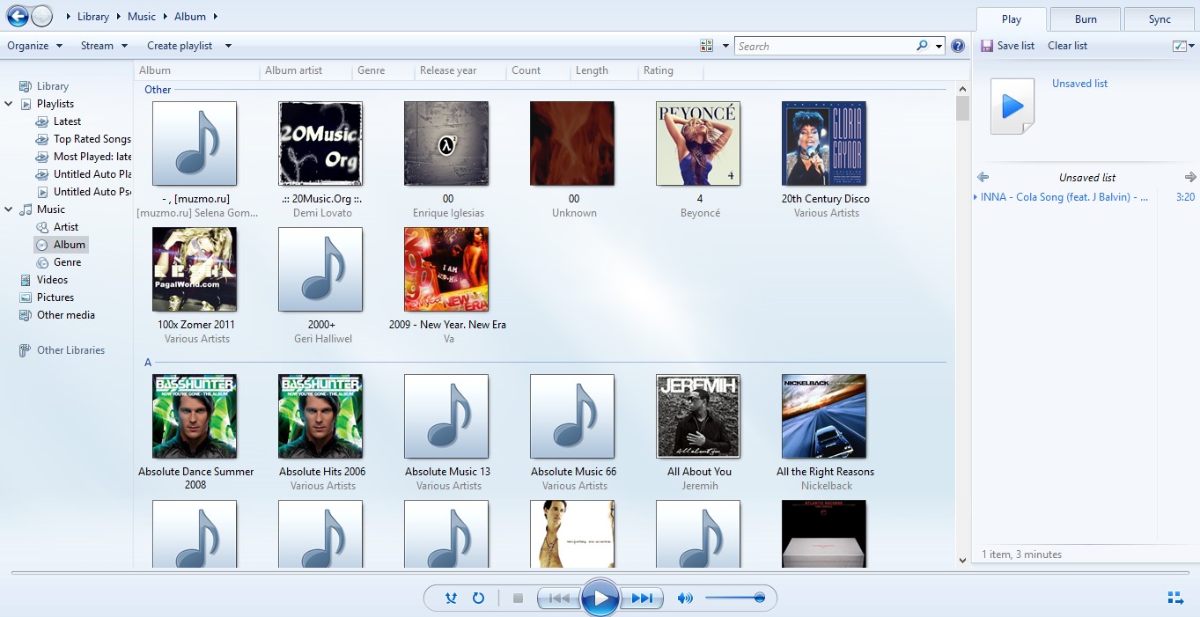This screenshot has width=1200, height=617.
Task: Open the Stream dropdown menu
Action: coord(104,46)
